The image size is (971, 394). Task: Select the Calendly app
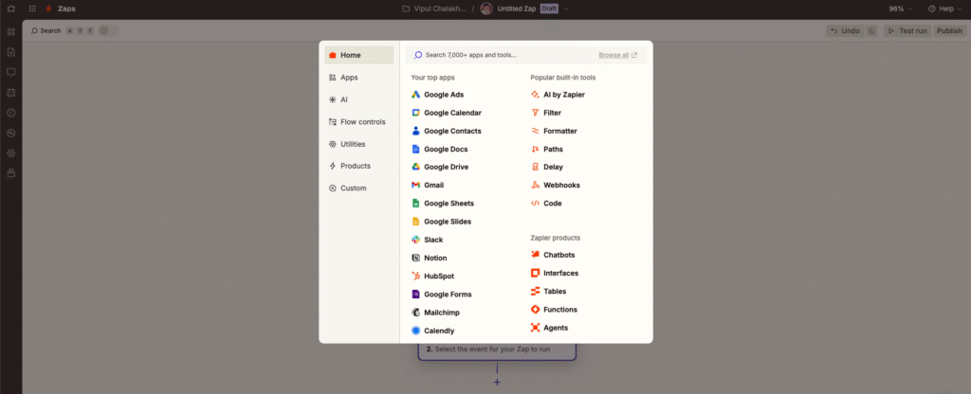pyautogui.click(x=432, y=331)
